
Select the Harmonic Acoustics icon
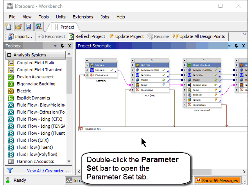tap(11, 161)
